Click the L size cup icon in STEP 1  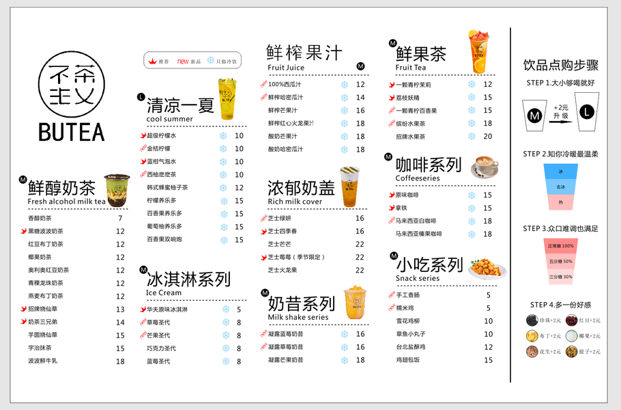coord(587,112)
